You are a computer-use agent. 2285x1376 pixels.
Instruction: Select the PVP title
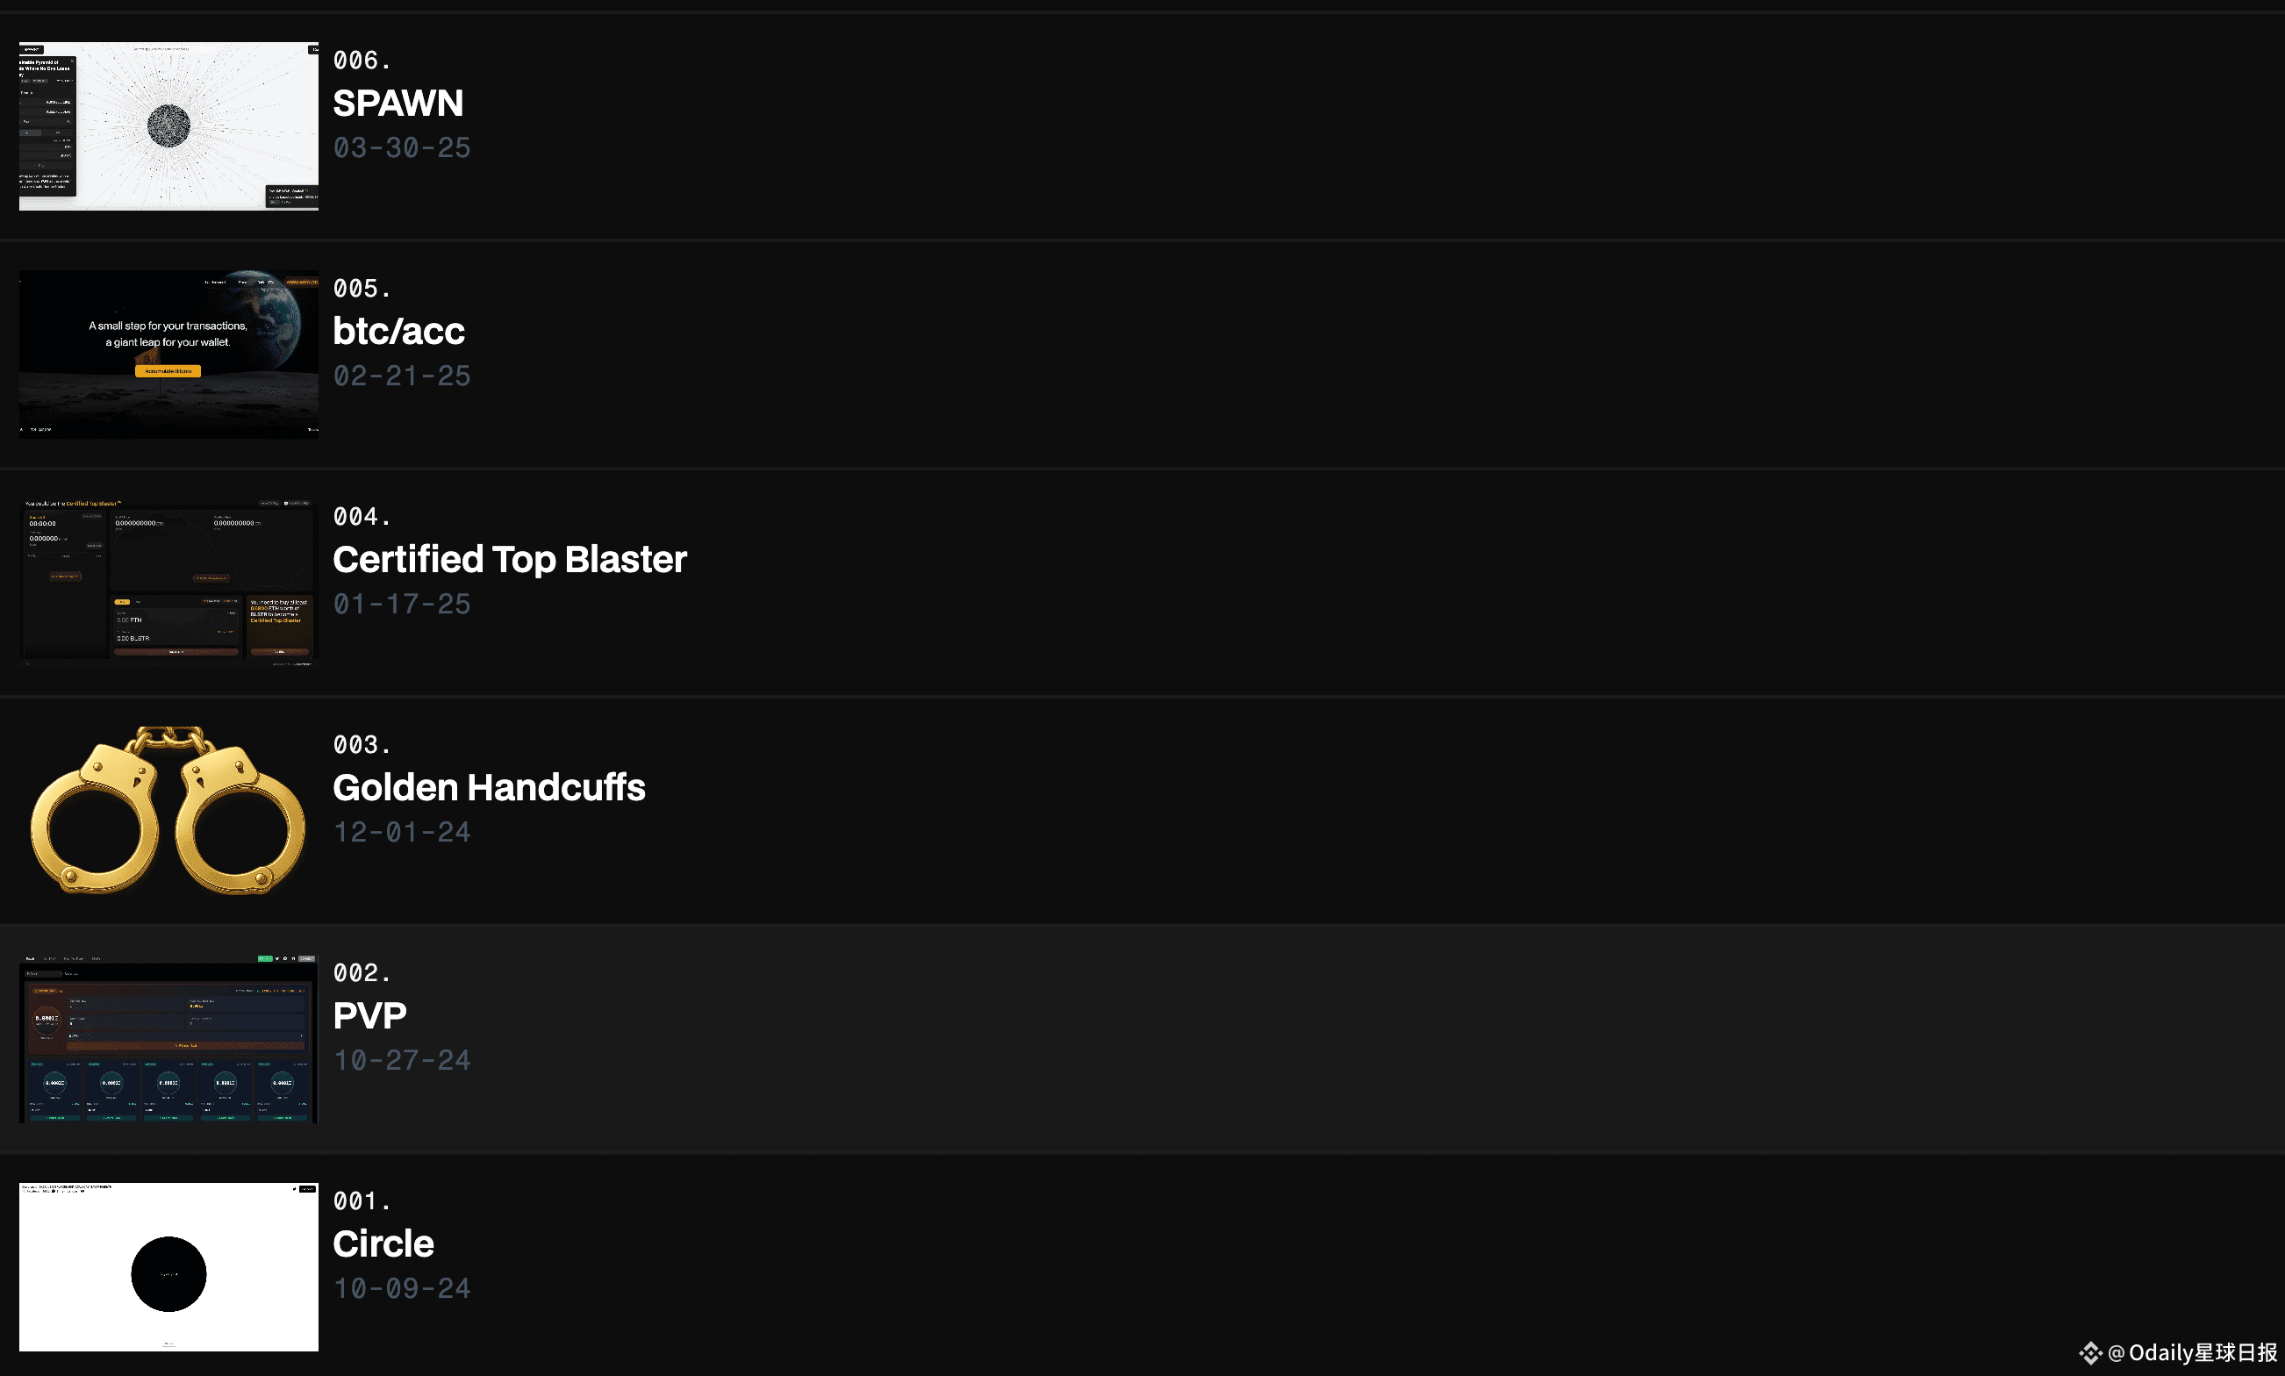pos(369,1015)
